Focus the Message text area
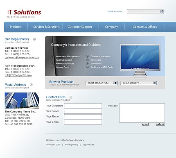 (x=142, y=113)
